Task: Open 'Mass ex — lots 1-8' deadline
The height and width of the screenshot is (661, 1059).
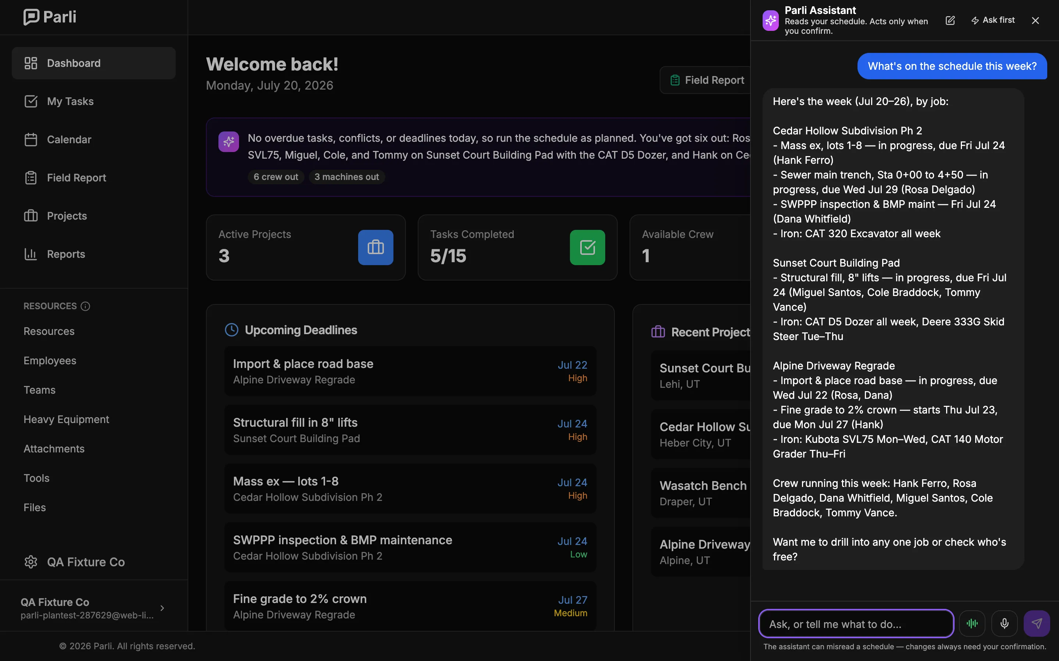Action: [410, 489]
